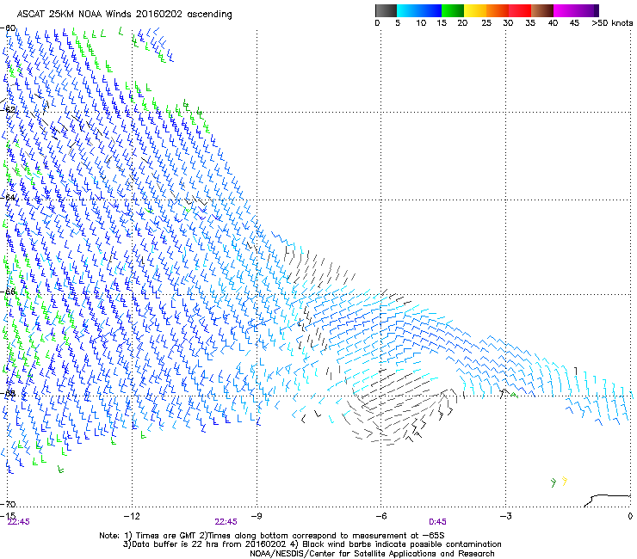Click the chart title 'ASCAT 25KM NOAA Winds 20160202 ascending'

click(124, 15)
